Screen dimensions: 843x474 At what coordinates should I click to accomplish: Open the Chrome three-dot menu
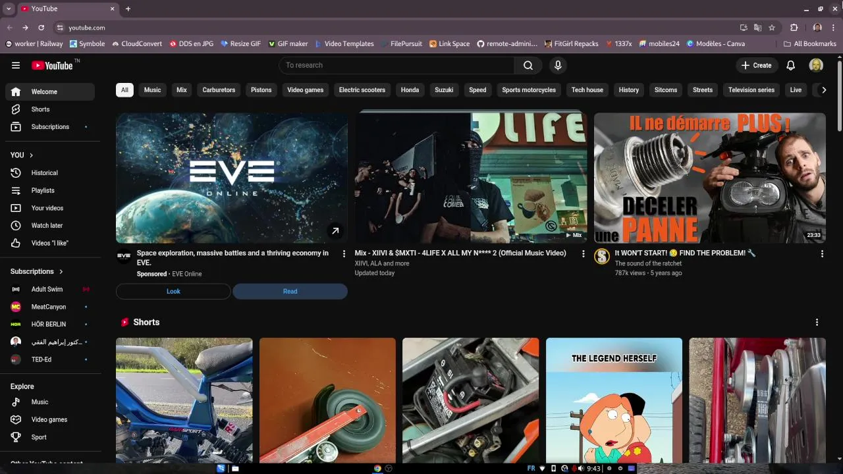click(833, 28)
